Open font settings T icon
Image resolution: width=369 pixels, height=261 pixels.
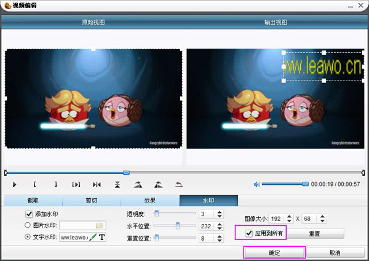[101, 237]
